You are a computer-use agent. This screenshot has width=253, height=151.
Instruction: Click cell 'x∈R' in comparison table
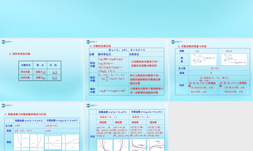[17, 126]
